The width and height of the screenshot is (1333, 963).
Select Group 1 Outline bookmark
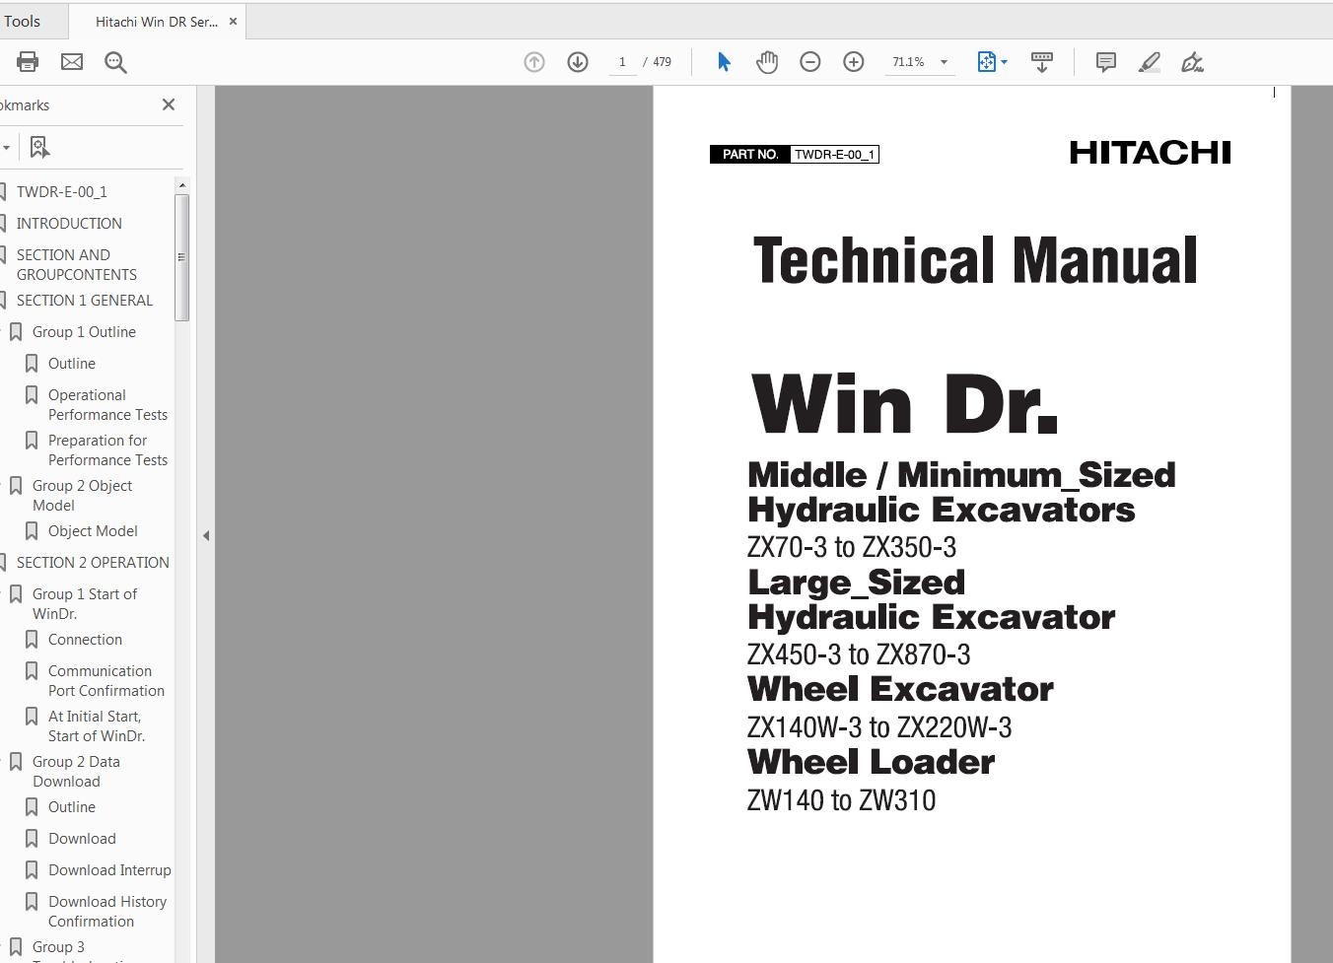[x=84, y=332]
